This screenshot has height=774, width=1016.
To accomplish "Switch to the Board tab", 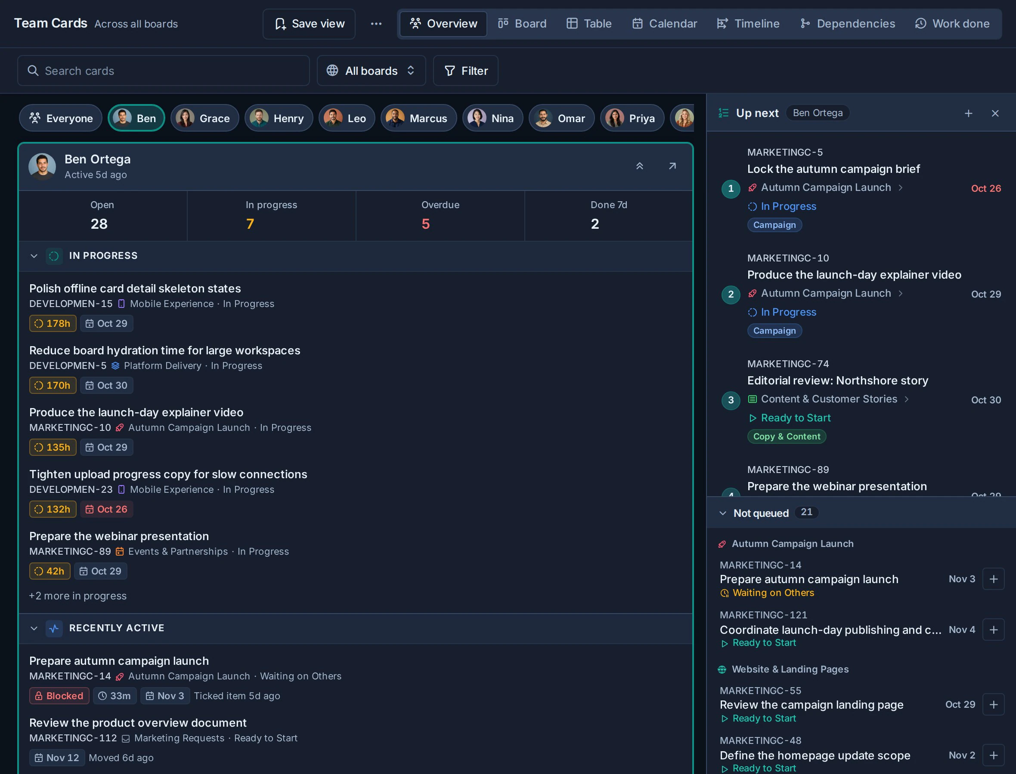I will (x=522, y=24).
